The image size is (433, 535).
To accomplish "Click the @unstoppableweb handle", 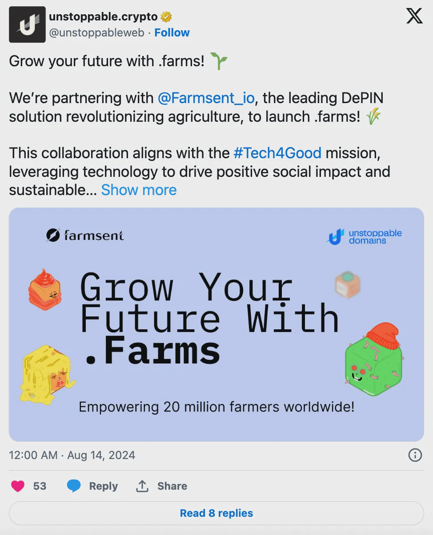I will (x=96, y=33).
